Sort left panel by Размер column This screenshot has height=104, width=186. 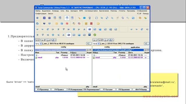[64, 53]
